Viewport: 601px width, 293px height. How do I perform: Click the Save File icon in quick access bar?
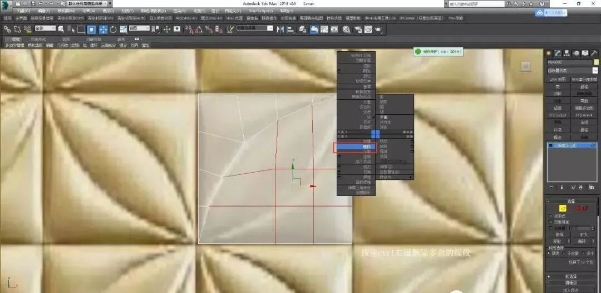click(x=33, y=3)
